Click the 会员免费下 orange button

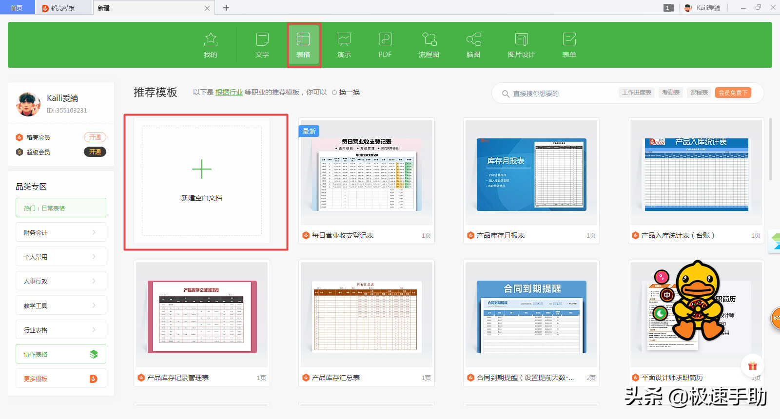pyautogui.click(x=733, y=93)
